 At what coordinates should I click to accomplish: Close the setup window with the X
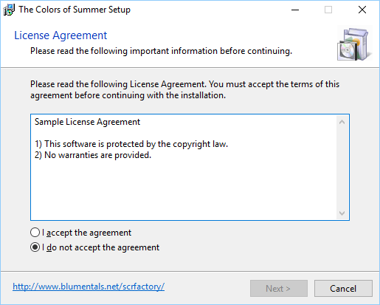click(x=362, y=10)
